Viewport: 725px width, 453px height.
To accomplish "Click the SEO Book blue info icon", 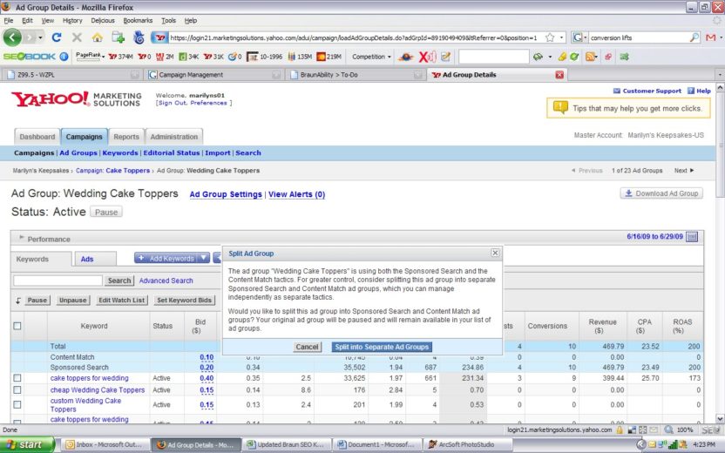I will [x=64, y=57].
